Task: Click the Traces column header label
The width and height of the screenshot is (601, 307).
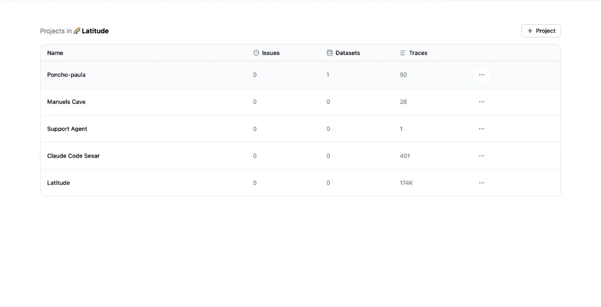Action: click(418, 53)
